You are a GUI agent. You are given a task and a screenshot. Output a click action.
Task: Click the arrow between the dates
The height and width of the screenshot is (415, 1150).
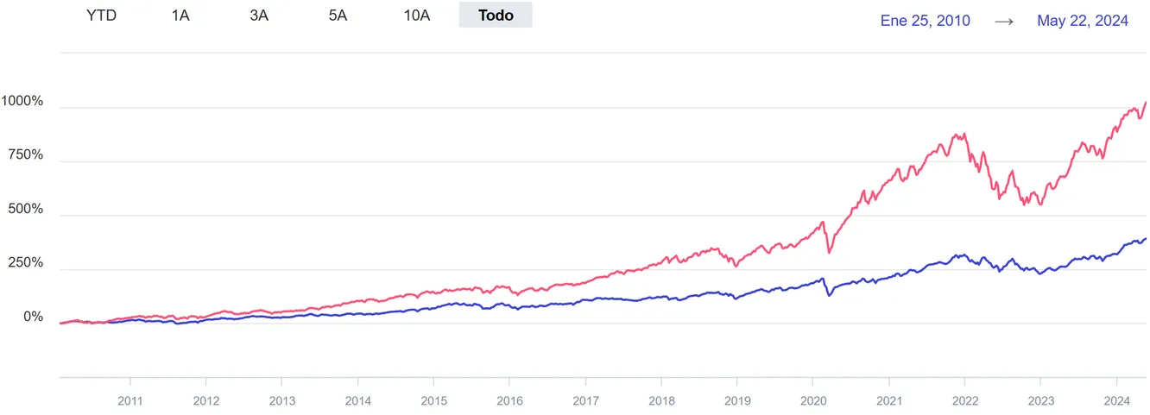click(1003, 21)
